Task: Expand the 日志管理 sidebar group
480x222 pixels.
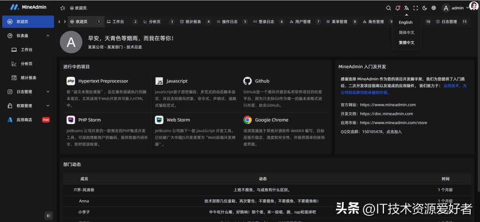Action: [28, 92]
